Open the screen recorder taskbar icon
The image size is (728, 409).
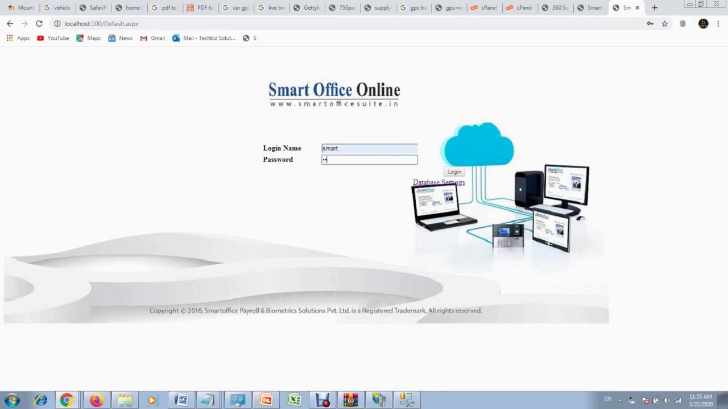pyautogui.click(x=322, y=400)
